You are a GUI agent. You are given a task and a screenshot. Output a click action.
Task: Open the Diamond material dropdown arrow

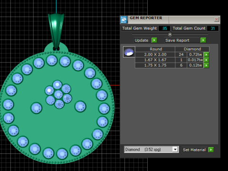(175, 150)
